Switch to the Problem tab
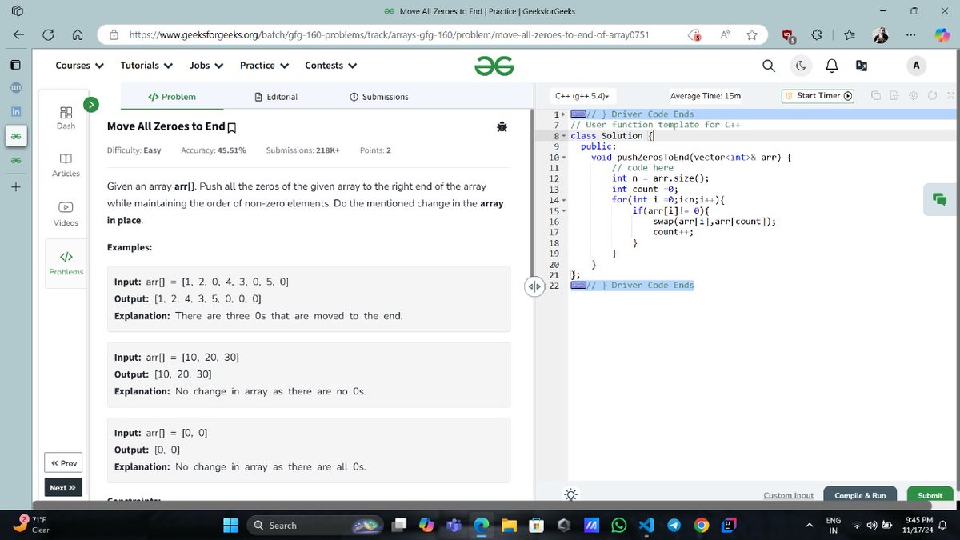 tap(172, 97)
